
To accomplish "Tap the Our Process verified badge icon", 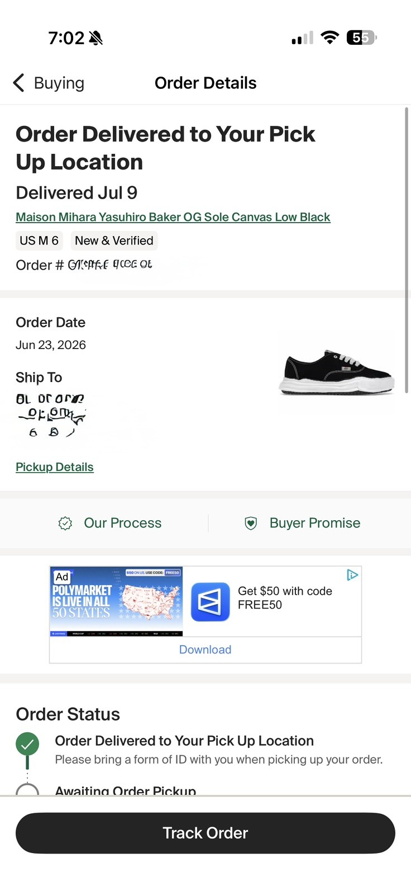I will point(65,524).
